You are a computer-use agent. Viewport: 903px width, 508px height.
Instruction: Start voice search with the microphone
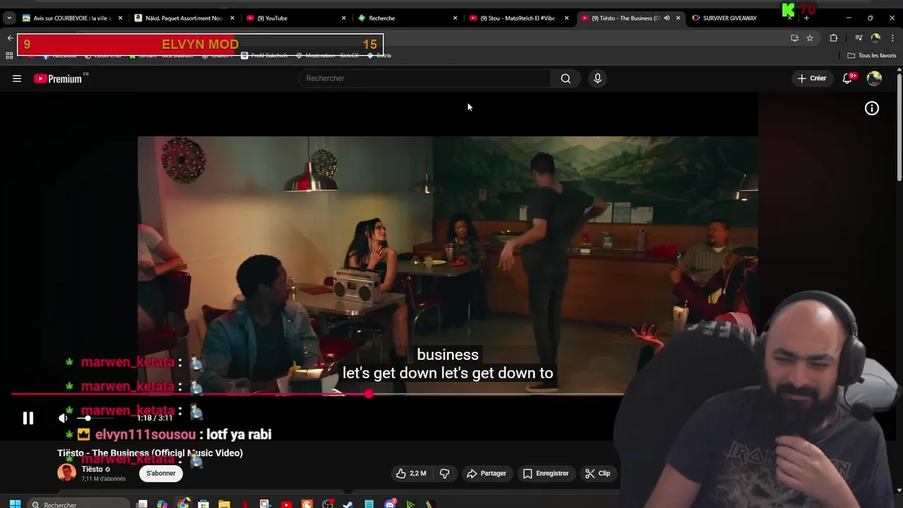coord(598,78)
